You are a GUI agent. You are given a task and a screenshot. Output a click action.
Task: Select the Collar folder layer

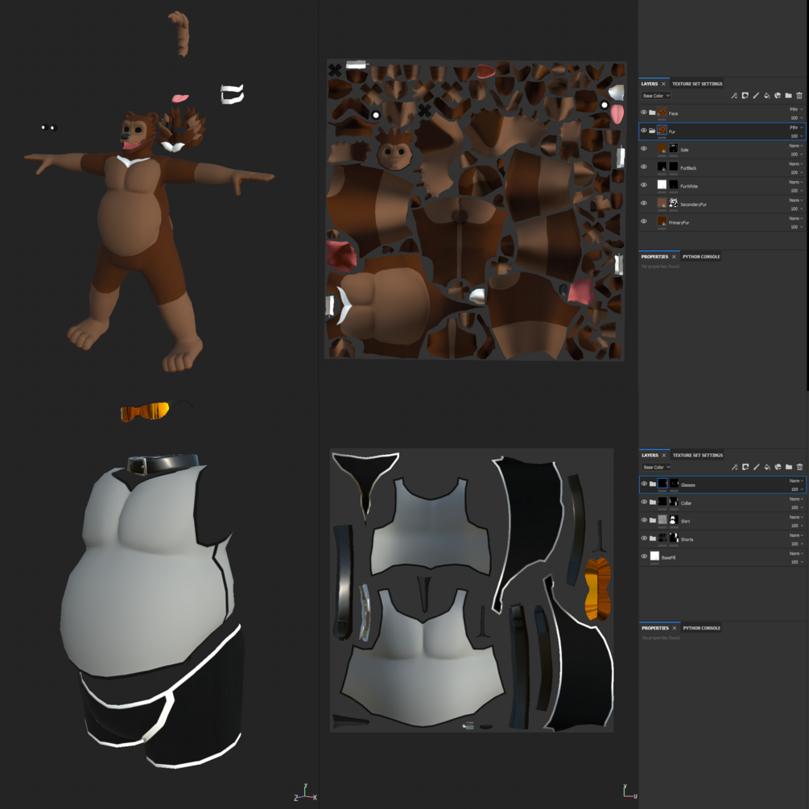tap(722, 502)
